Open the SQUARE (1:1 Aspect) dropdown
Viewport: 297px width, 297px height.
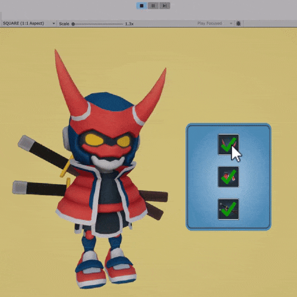[29, 23]
